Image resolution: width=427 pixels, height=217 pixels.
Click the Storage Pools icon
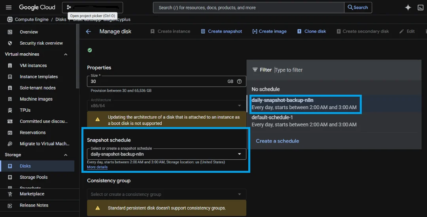[10, 177]
